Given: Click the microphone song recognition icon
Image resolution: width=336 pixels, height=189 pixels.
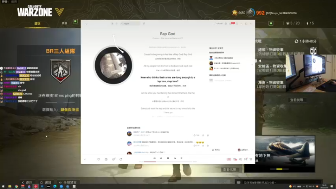Looking at the screenshot, I should coord(144,24).
